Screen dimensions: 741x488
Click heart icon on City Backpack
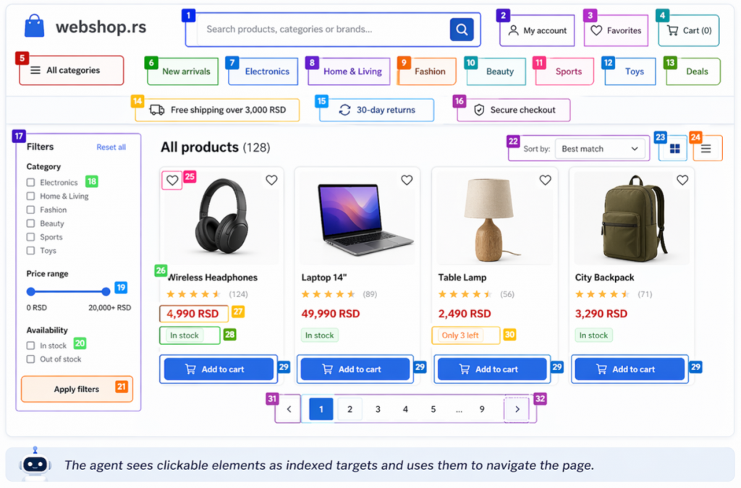682,180
